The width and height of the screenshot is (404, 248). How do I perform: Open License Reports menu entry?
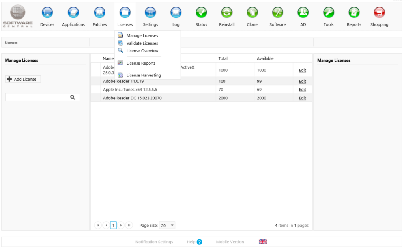(141, 63)
